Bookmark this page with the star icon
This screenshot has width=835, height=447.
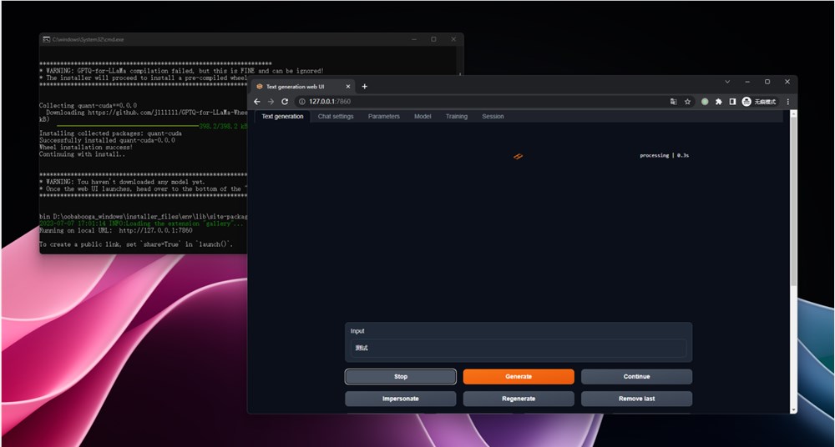(687, 101)
